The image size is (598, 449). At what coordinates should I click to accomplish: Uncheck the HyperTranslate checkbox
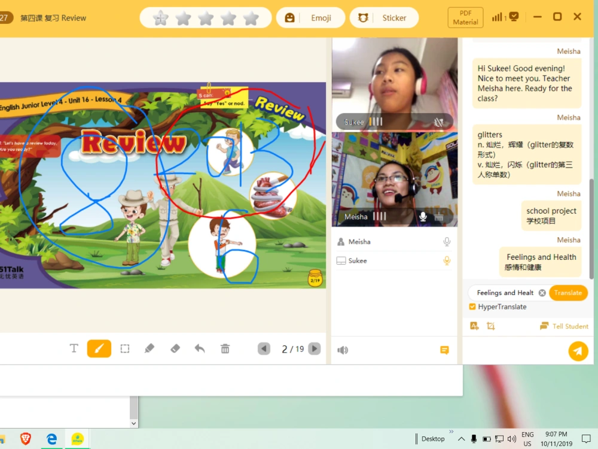point(472,307)
